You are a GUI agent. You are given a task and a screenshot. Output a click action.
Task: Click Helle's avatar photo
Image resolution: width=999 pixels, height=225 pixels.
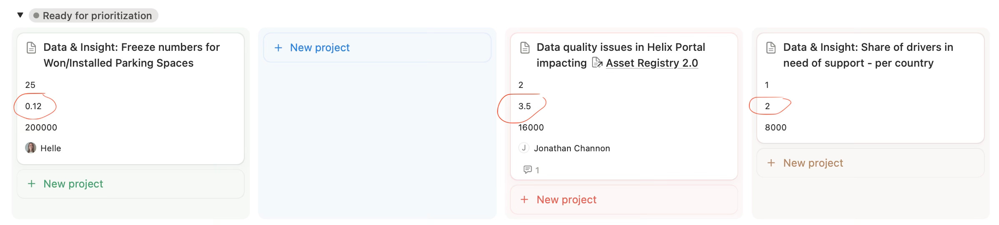tap(30, 148)
